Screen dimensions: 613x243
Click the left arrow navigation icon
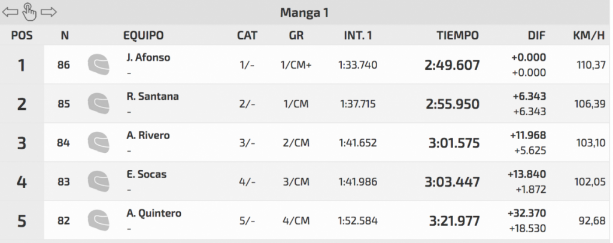(x=10, y=11)
